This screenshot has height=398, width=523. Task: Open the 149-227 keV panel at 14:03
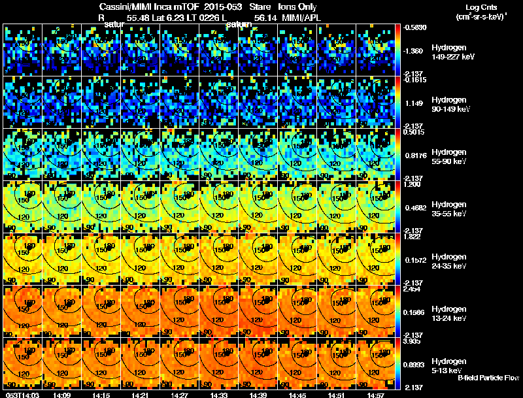click(23, 50)
